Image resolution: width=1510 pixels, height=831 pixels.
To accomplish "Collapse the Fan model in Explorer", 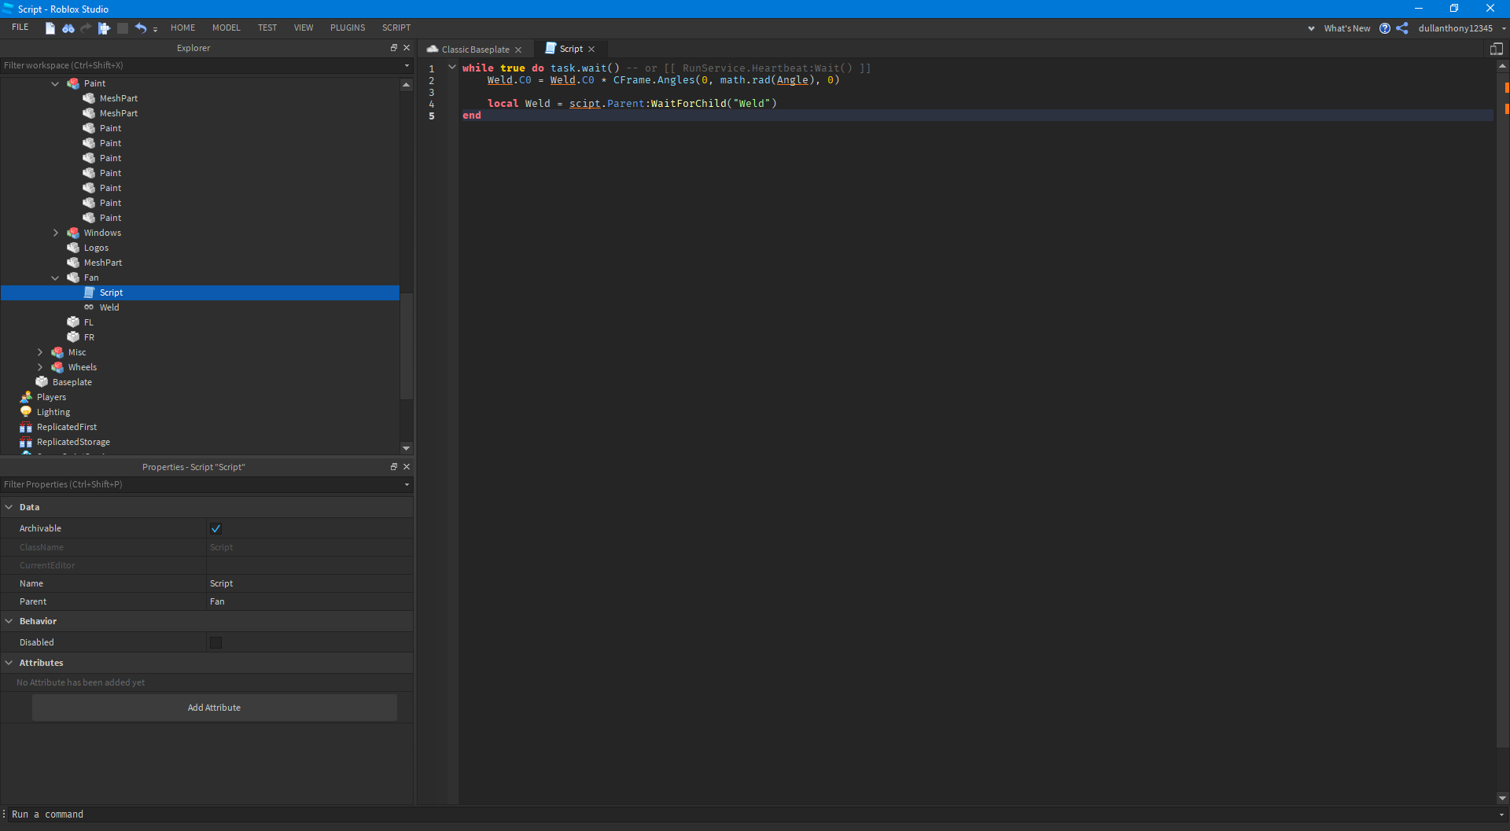I will pos(56,278).
